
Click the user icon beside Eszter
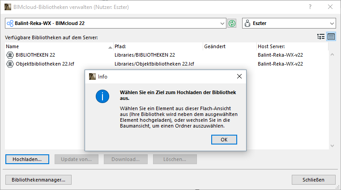coord(247,23)
